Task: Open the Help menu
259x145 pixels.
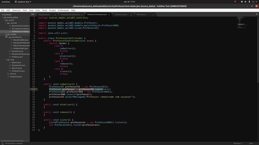Action: 73,10
